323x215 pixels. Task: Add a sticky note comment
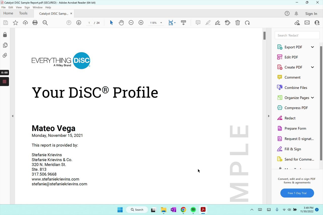click(x=198, y=23)
